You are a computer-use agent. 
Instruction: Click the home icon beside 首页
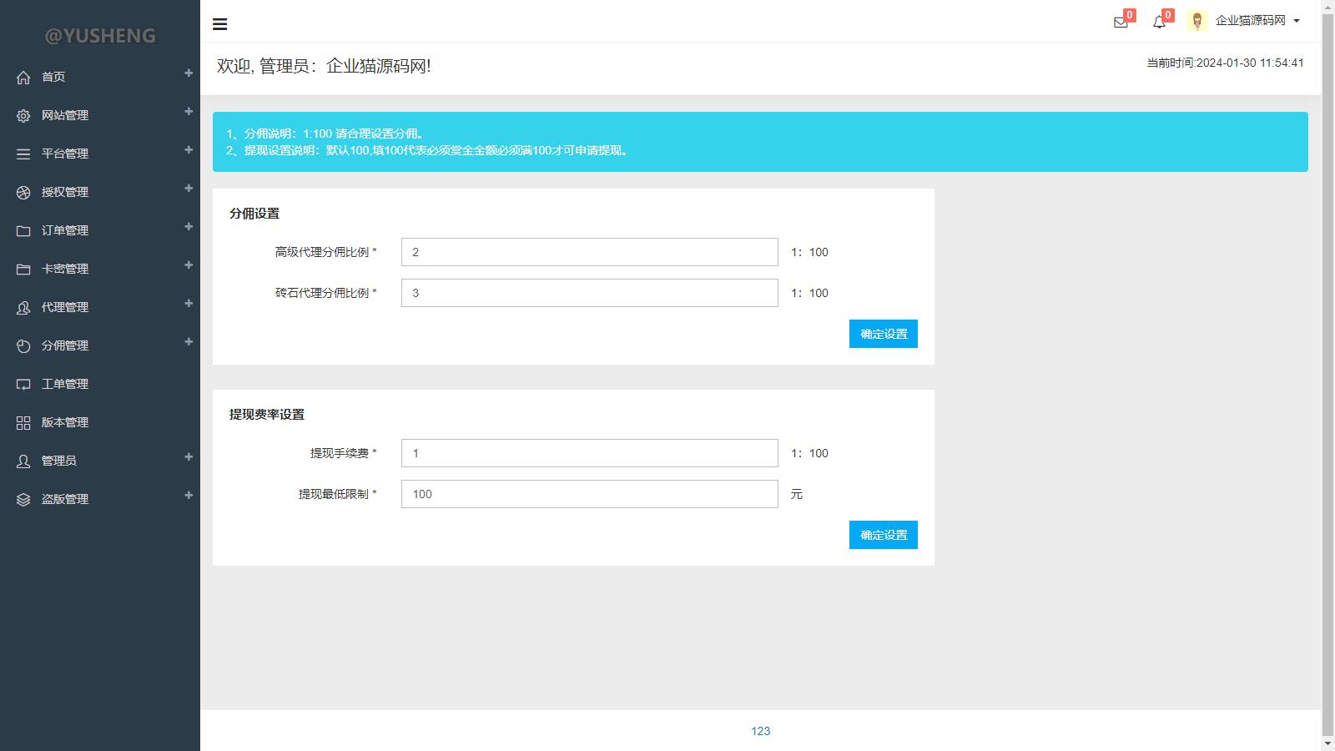tap(23, 78)
